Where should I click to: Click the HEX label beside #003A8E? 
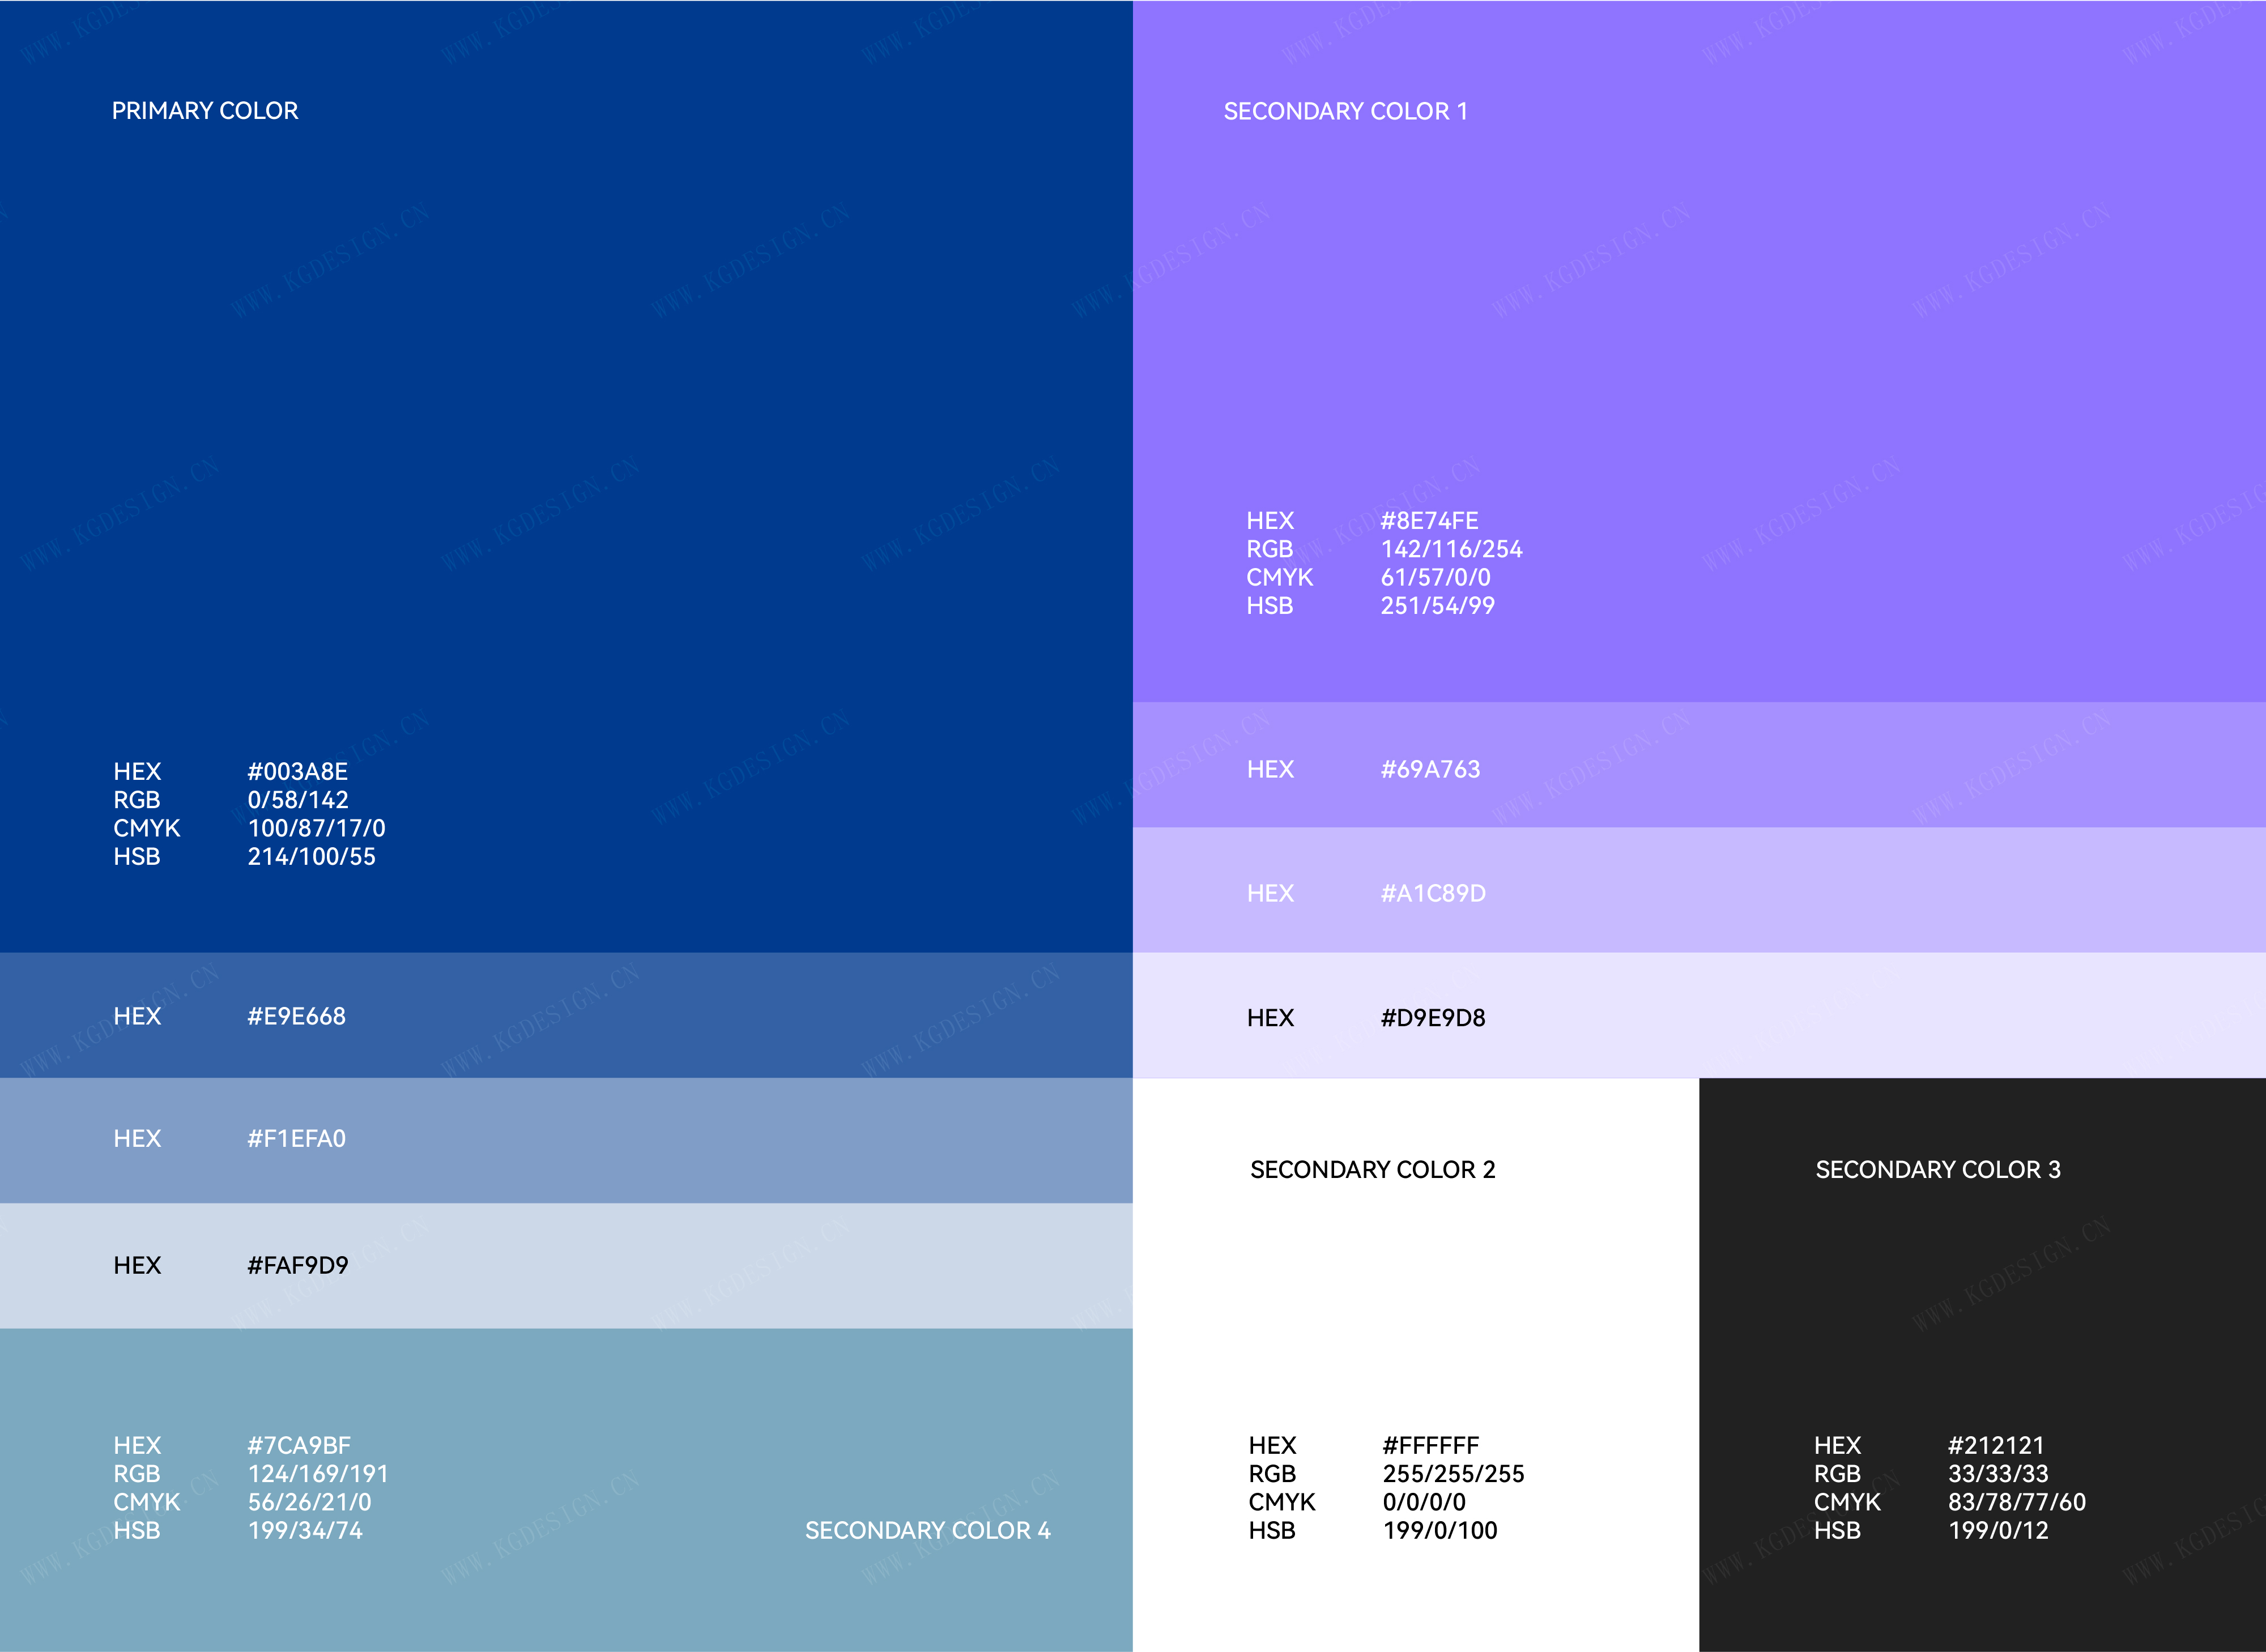coord(137,772)
